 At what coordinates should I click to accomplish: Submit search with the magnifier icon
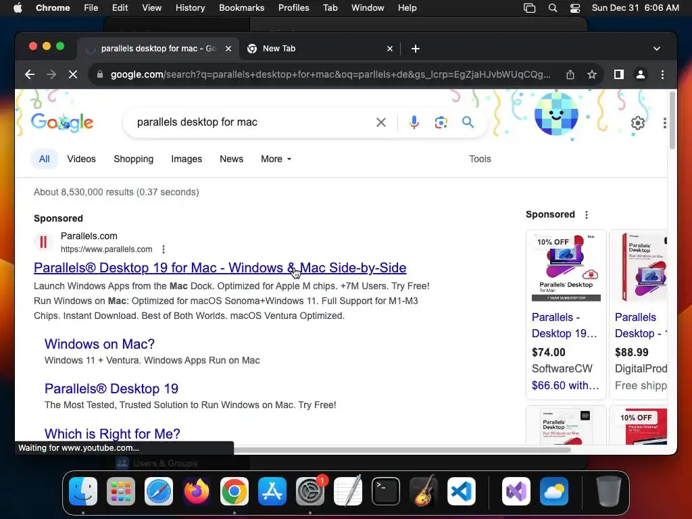pyautogui.click(x=468, y=122)
